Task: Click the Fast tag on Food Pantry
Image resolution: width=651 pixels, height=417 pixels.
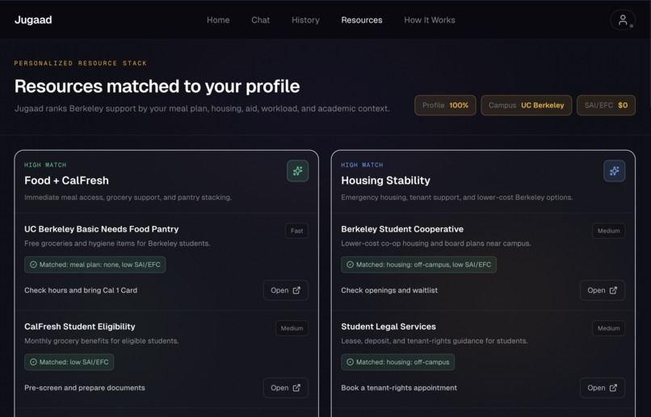Action: (297, 231)
